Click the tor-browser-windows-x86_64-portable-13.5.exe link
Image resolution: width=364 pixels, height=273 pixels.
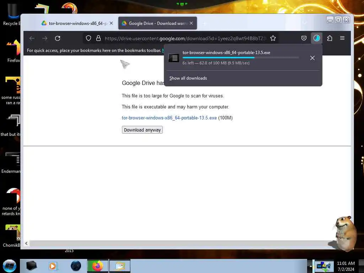(169, 118)
